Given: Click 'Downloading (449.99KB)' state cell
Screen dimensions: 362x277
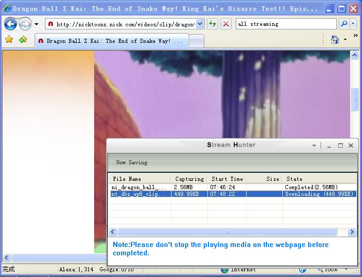Looking at the screenshot, I should 319,194.
